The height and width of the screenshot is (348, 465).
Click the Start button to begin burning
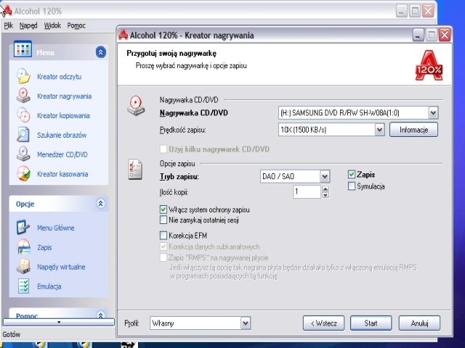click(371, 323)
